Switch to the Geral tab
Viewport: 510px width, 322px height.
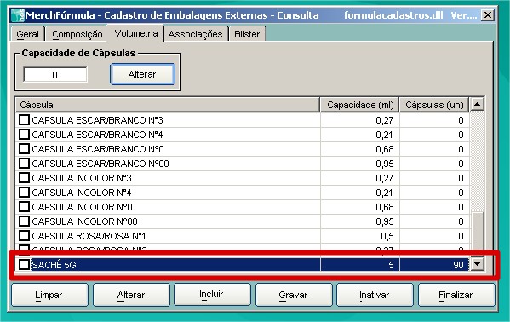27,34
